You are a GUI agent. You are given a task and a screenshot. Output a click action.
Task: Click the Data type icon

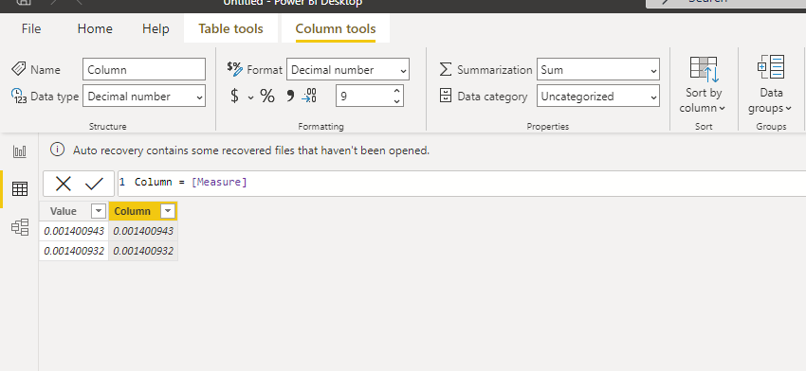tap(19, 96)
